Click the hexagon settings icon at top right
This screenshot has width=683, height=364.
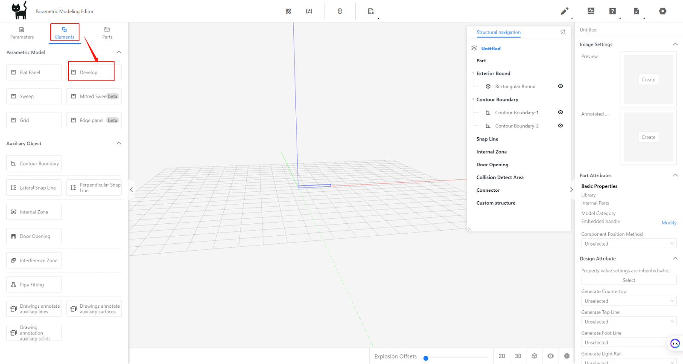[663, 11]
